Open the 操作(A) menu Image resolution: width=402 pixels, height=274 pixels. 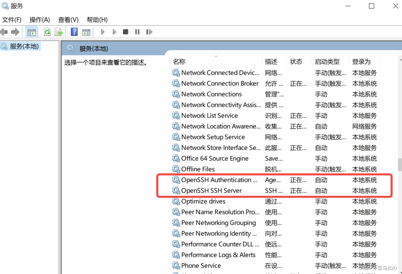point(39,19)
